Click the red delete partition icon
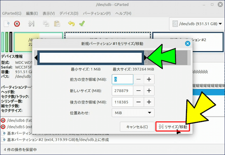The height and width of the screenshot is (155, 225). pos(17,24)
